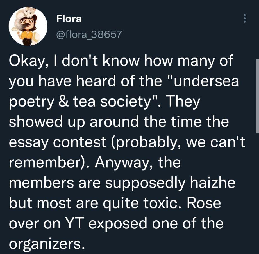Open Flora's profile picture avatar
The height and width of the screenshot is (254, 259).
coord(28,26)
